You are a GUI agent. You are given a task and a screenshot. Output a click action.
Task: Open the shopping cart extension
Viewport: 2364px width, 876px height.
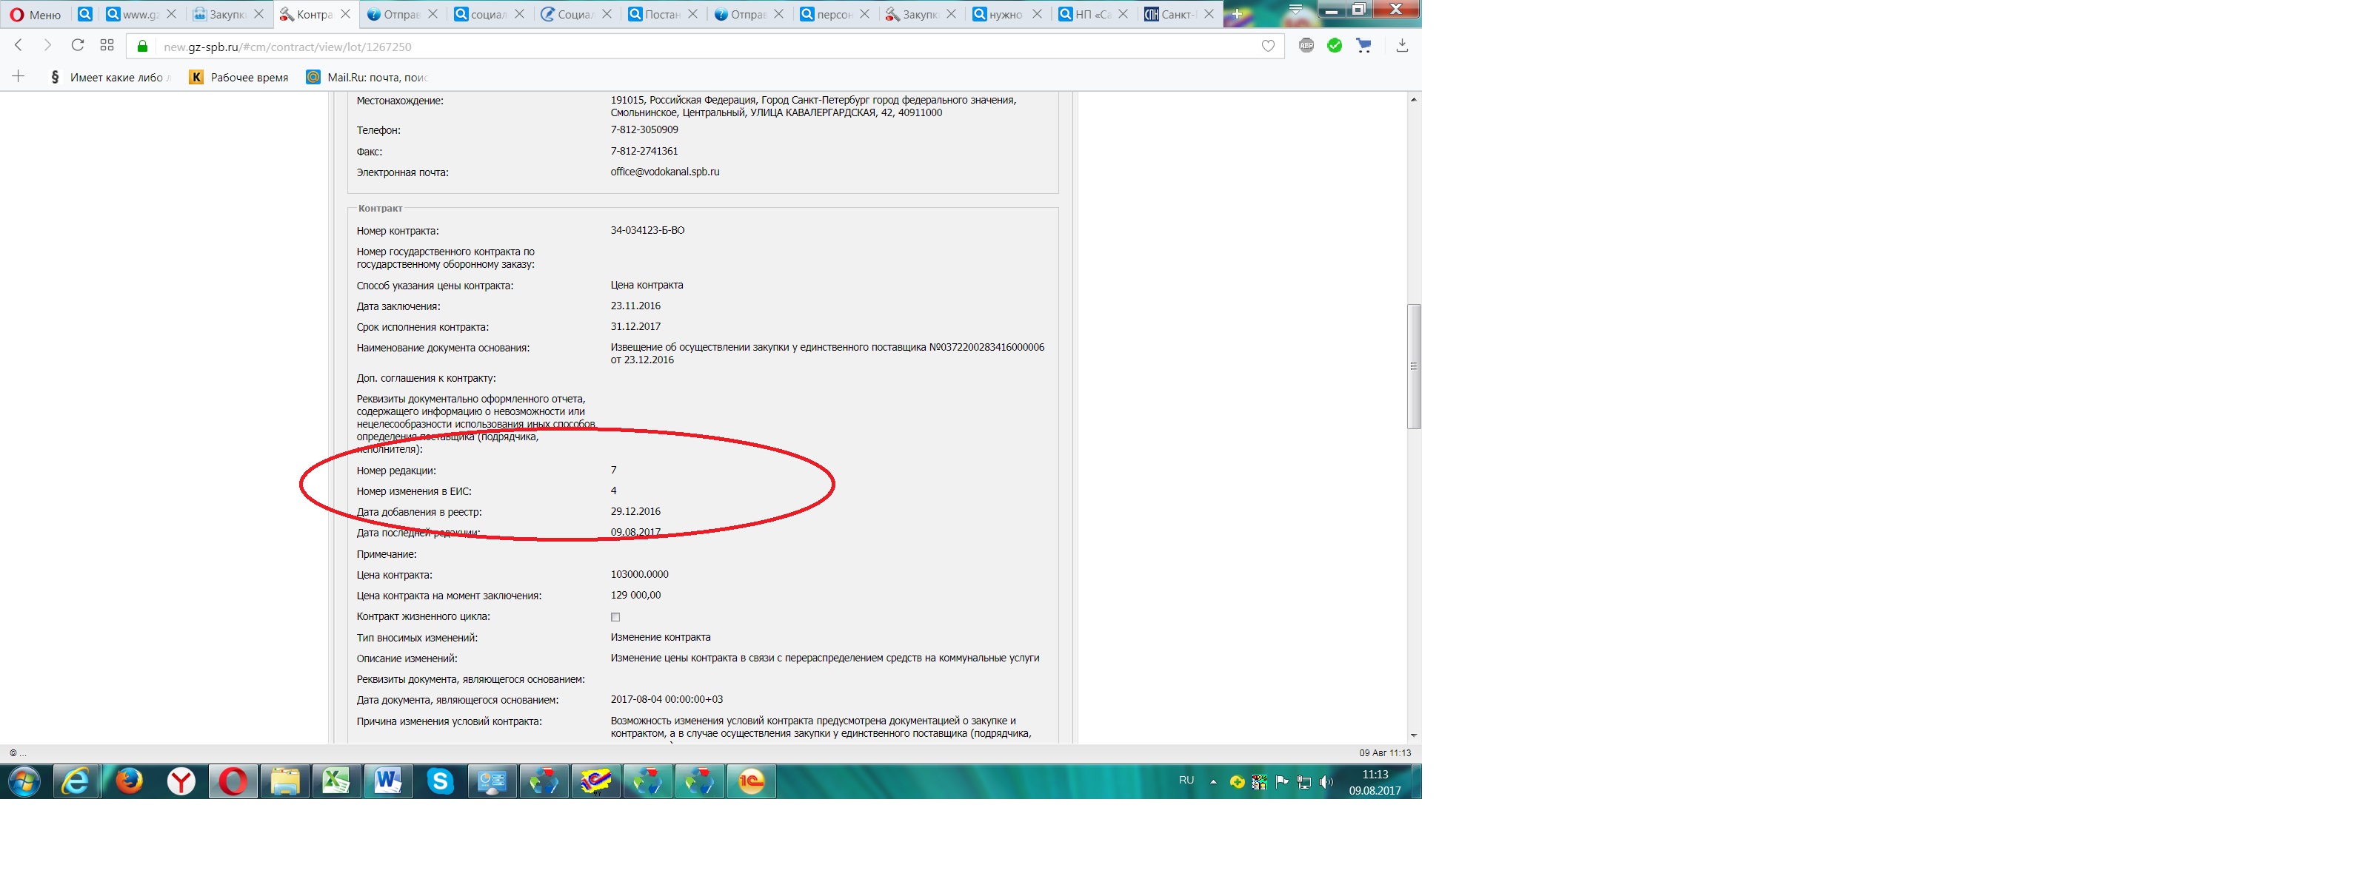1363,45
